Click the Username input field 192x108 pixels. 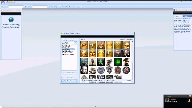pos(16,7)
